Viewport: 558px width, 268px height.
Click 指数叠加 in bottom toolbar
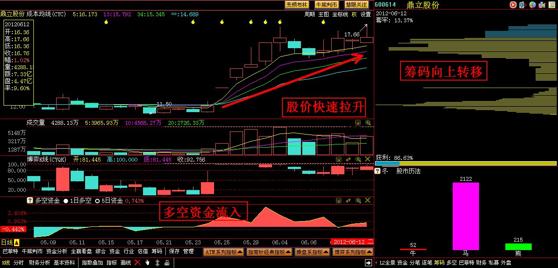pyautogui.click(x=93, y=263)
